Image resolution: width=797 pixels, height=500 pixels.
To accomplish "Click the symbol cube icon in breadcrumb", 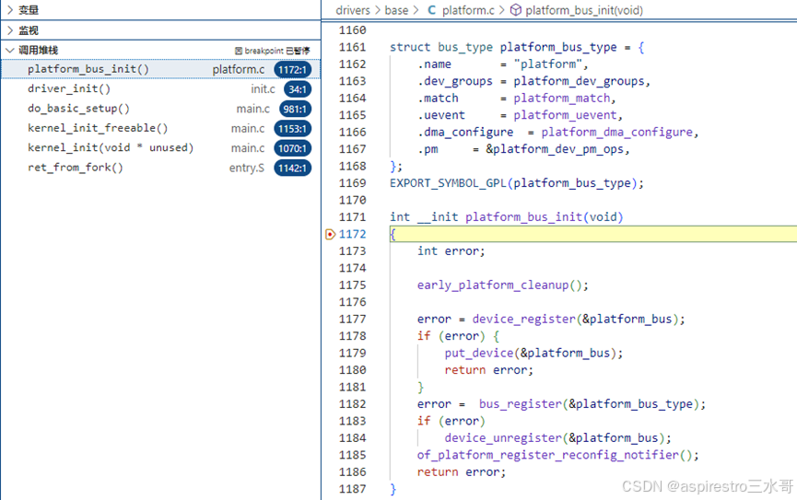I will pyautogui.click(x=515, y=10).
